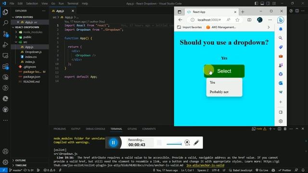Open Manage gear in activity bar
308x173 pixels.
point(5,162)
